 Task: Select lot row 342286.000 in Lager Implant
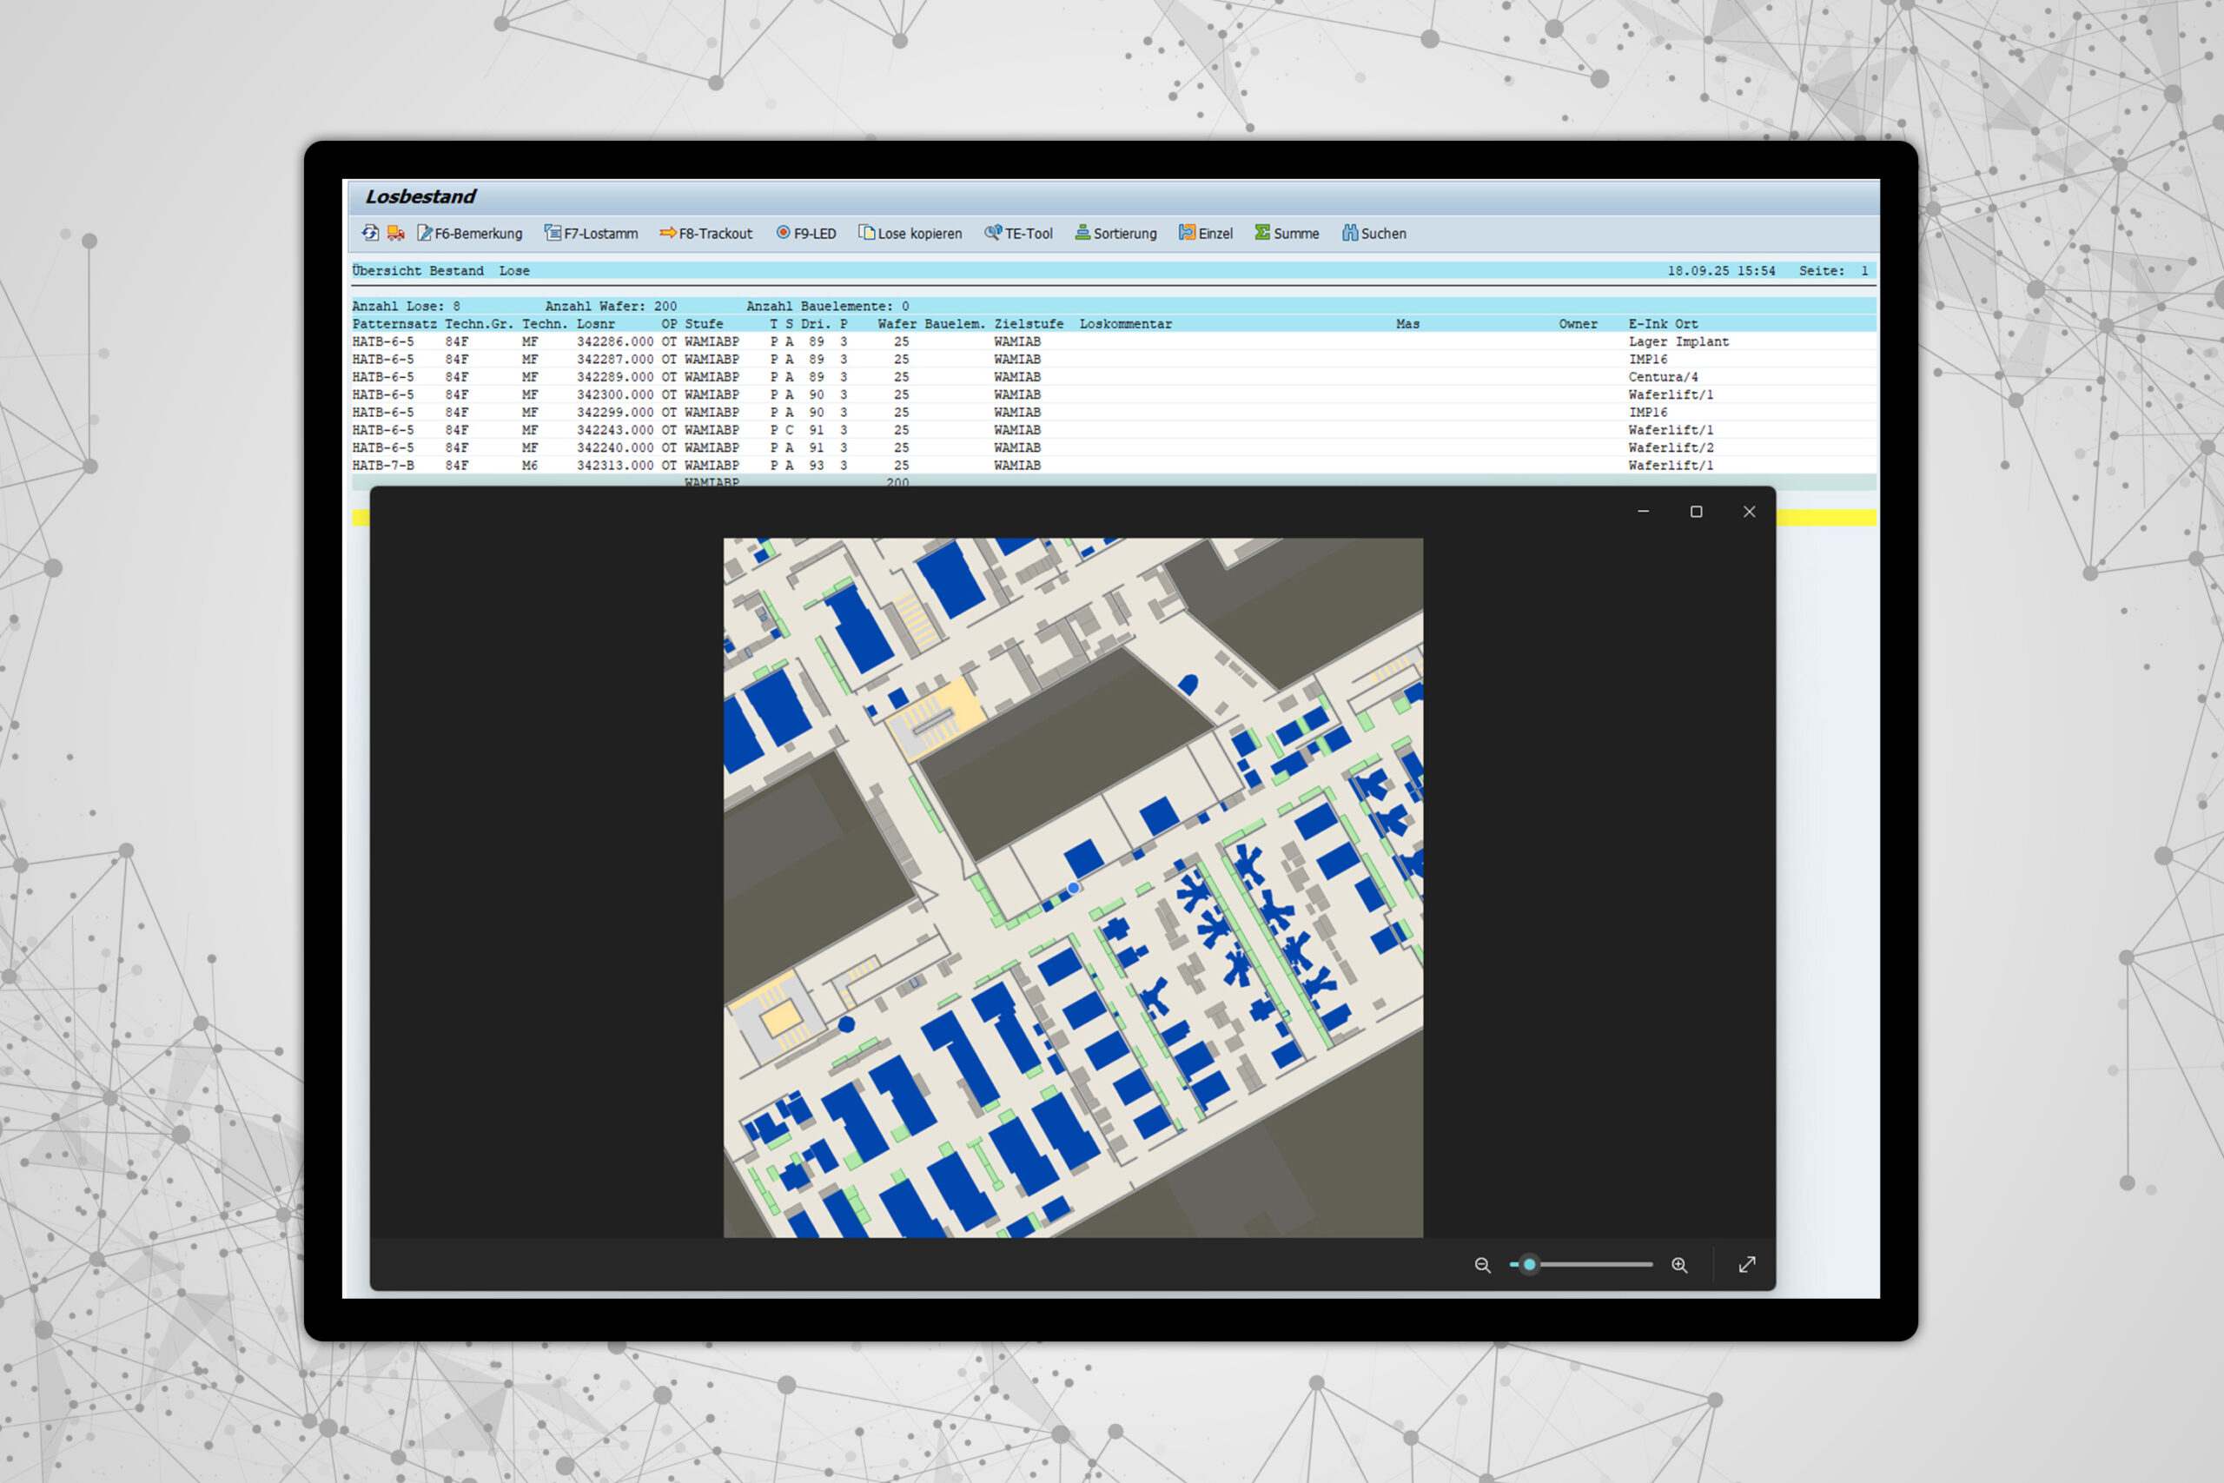click(x=614, y=341)
